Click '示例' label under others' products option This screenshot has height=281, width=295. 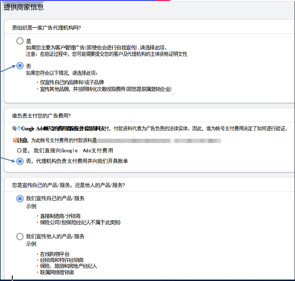(31, 244)
